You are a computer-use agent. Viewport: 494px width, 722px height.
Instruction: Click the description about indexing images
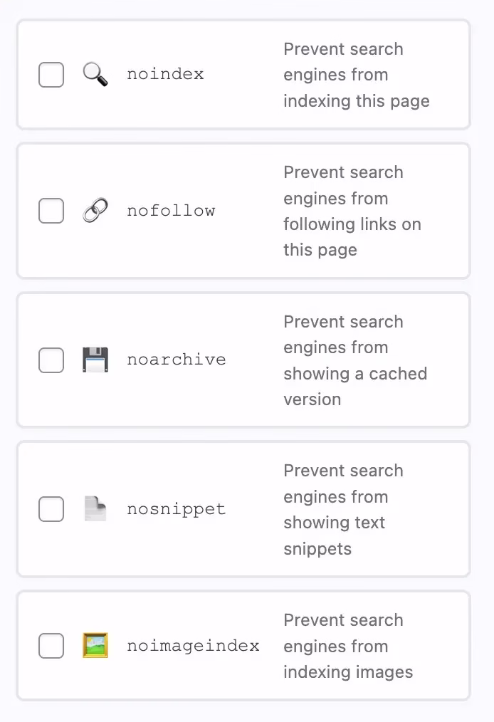pos(356,645)
